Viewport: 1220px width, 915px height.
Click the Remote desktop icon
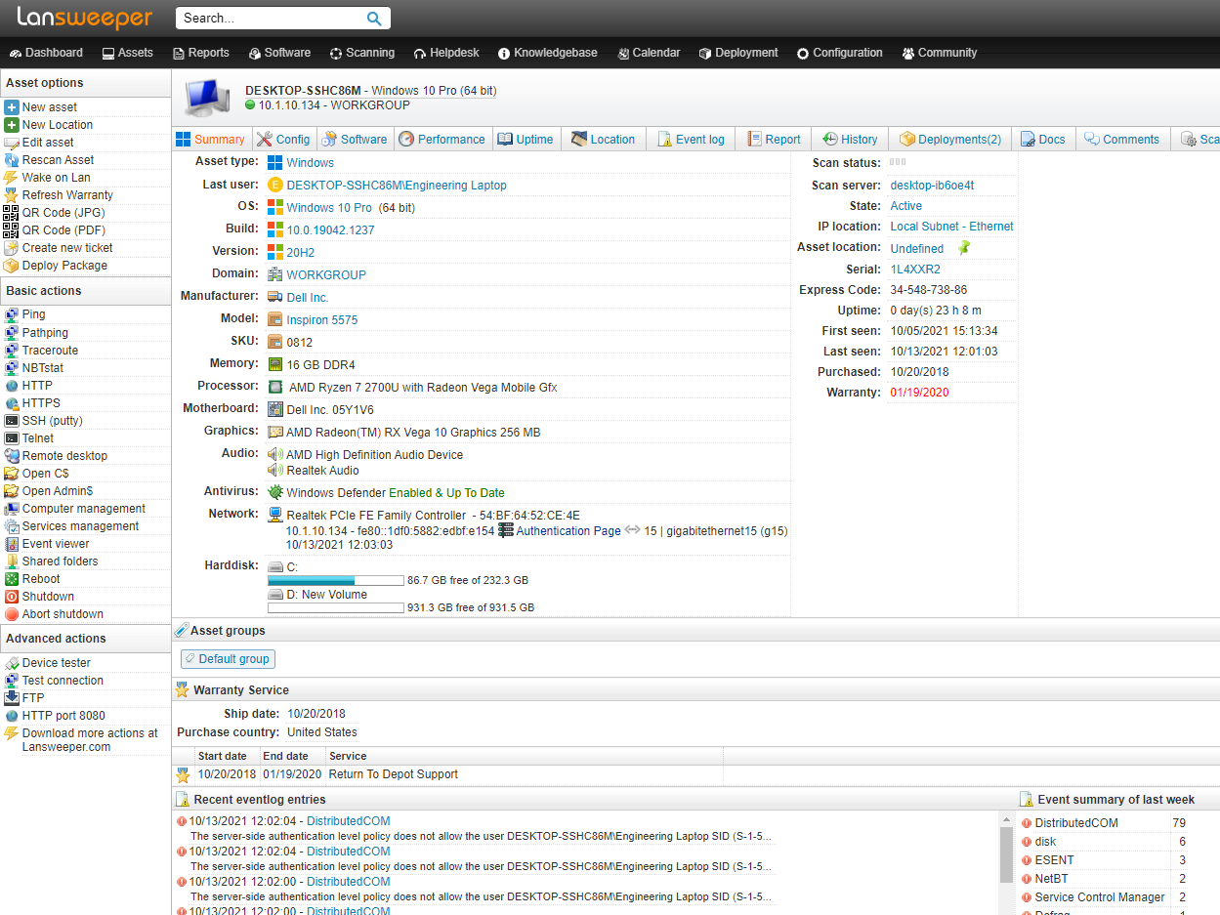[x=12, y=456]
